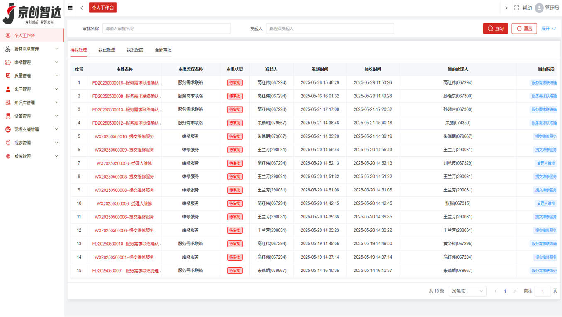Click the 知识库管理 sidebar icon
562x317 pixels.
[8, 102]
